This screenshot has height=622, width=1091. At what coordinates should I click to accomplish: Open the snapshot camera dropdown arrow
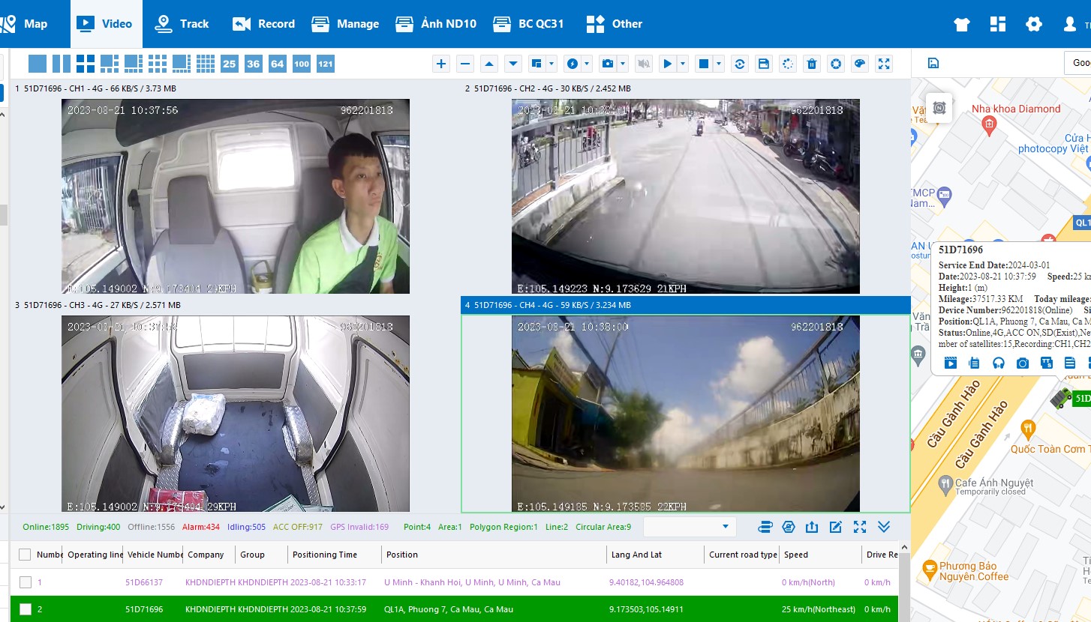point(623,64)
